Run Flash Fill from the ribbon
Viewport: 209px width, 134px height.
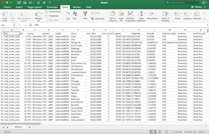click(x=121, y=14)
